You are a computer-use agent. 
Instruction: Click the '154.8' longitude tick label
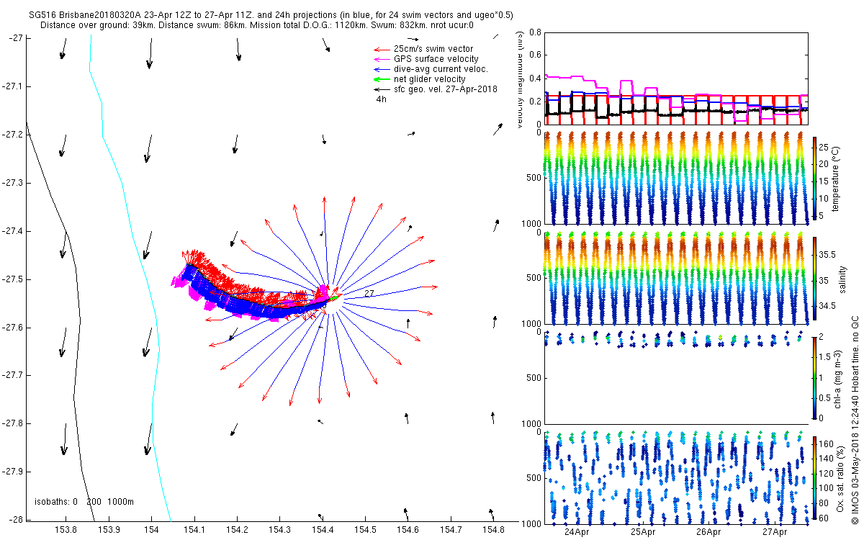[x=492, y=531]
